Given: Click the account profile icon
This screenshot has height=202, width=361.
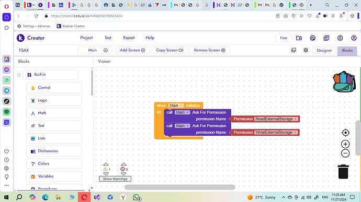Looking at the screenshot, I should click(354, 38).
